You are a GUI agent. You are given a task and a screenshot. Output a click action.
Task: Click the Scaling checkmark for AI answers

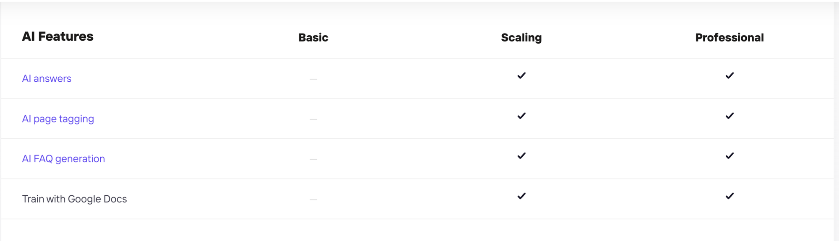pyautogui.click(x=521, y=75)
